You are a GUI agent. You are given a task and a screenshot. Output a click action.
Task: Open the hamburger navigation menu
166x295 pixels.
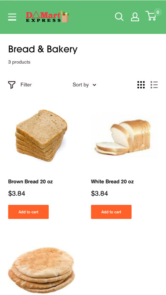click(x=12, y=17)
